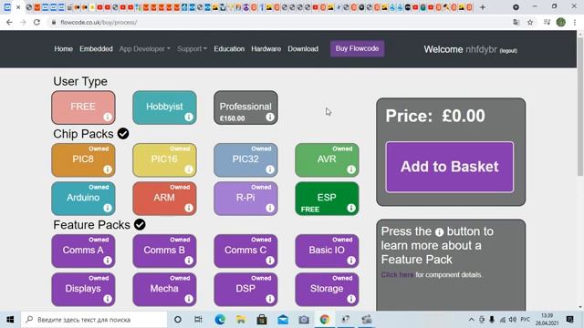The width and height of the screenshot is (584, 328).
Task: Show info for PIC8 chip pack
Action: pyautogui.click(x=108, y=169)
